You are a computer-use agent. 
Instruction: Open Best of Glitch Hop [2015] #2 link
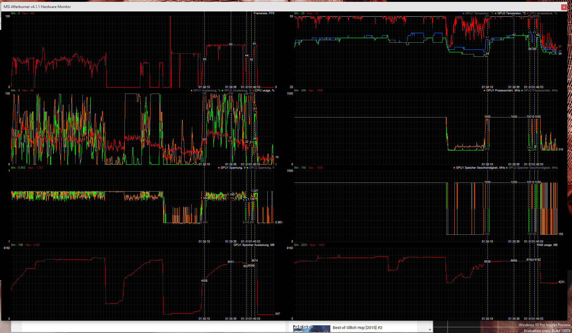click(358, 328)
